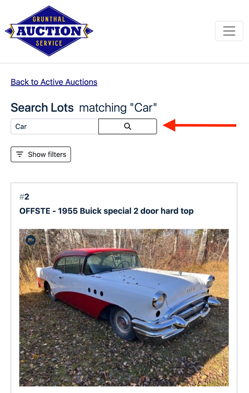Show filters for the lot search

click(x=41, y=154)
